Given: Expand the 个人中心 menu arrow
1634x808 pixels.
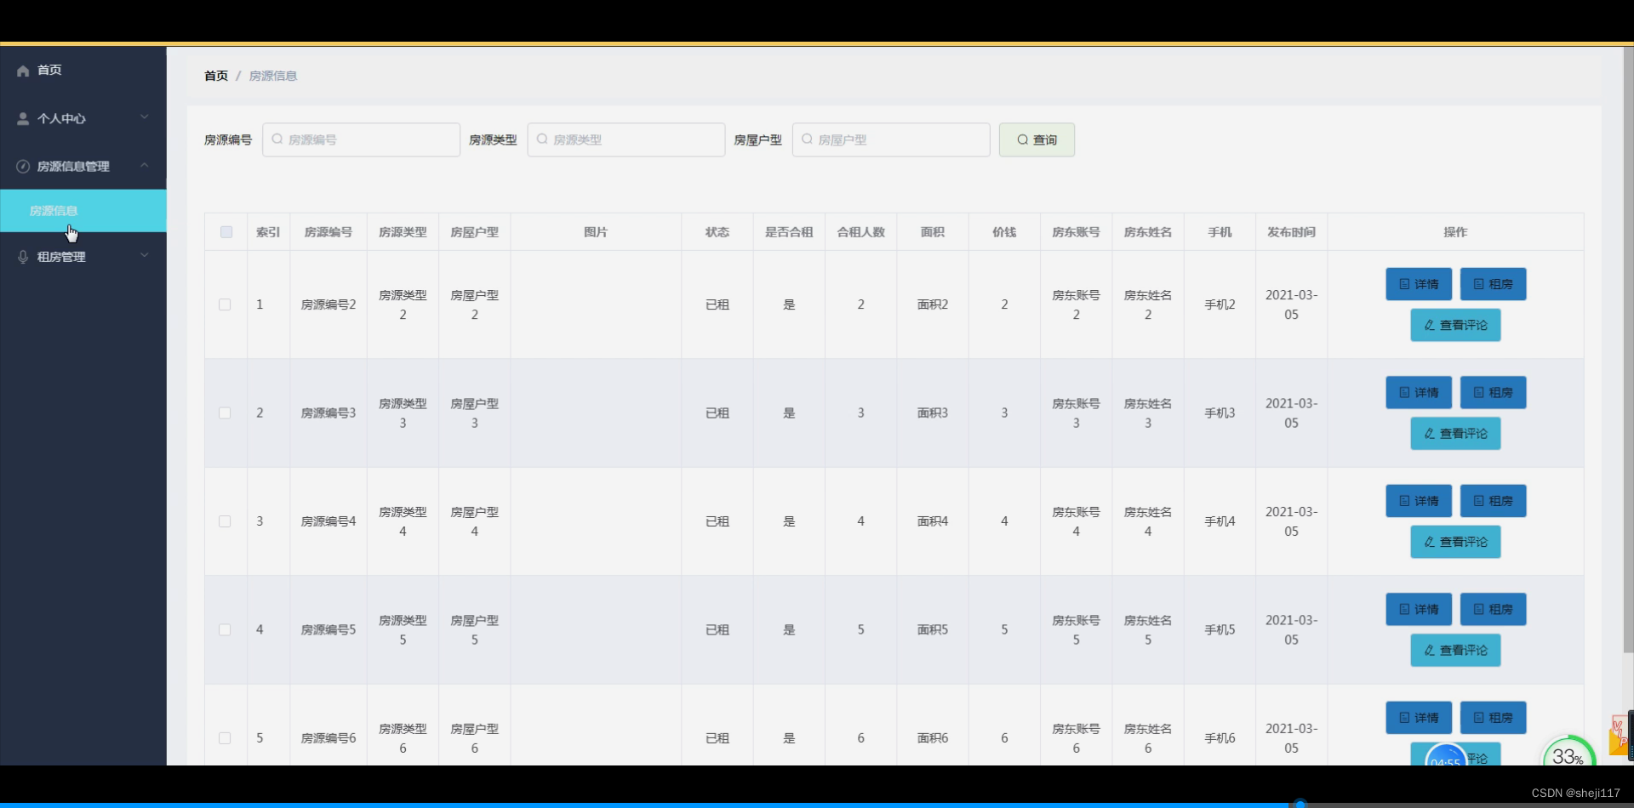Looking at the screenshot, I should (145, 117).
